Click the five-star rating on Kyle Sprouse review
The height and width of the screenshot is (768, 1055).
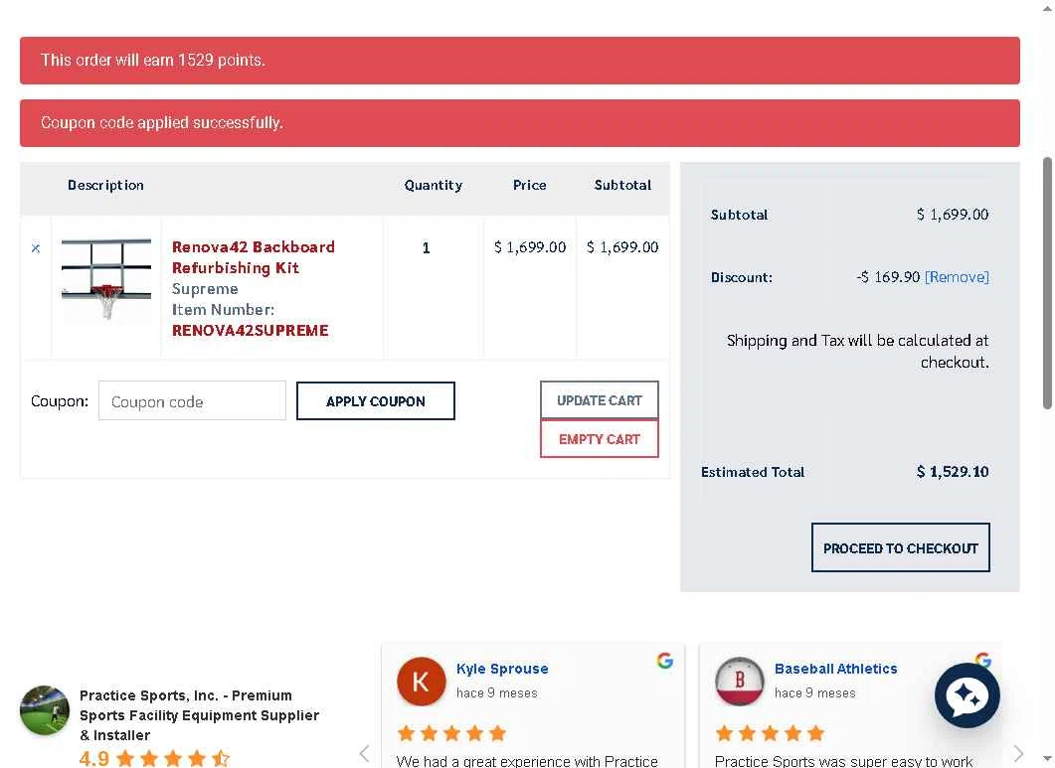(451, 733)
